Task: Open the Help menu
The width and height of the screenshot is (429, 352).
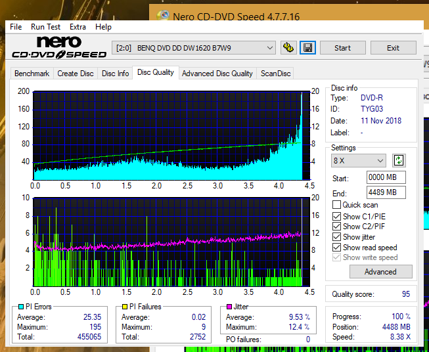Action: (x=103, y=27)
